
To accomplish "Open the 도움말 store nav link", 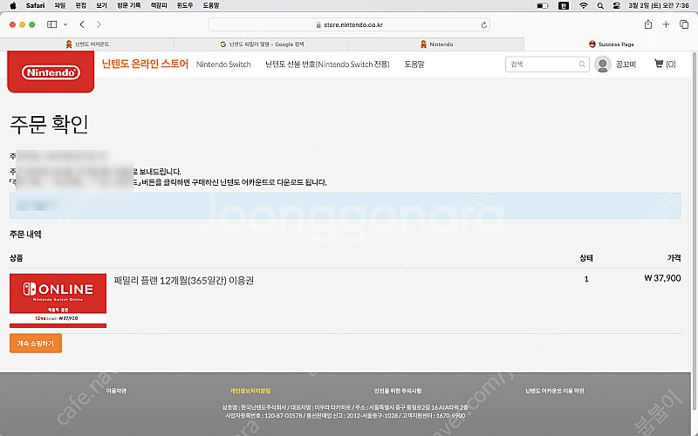I will [x=414, y=65].
